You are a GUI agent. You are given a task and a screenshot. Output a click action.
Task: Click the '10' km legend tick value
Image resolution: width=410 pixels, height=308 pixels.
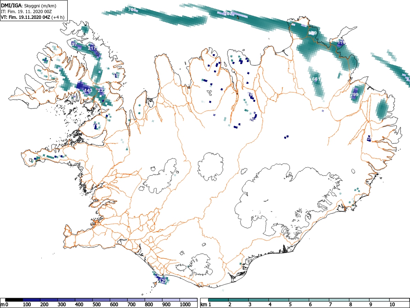pyautogui.click(x=392, y=305)
